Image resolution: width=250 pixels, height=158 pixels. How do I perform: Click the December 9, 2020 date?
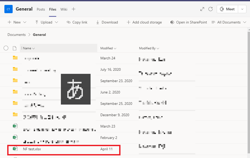[115, 115]
